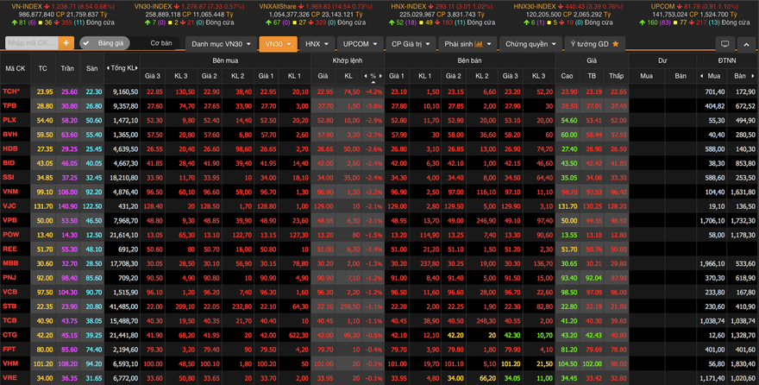The height and width of the screenshot is (385, 759).
Task: Open the UPCOM dropdown menu
Action: tap(360, 43)
